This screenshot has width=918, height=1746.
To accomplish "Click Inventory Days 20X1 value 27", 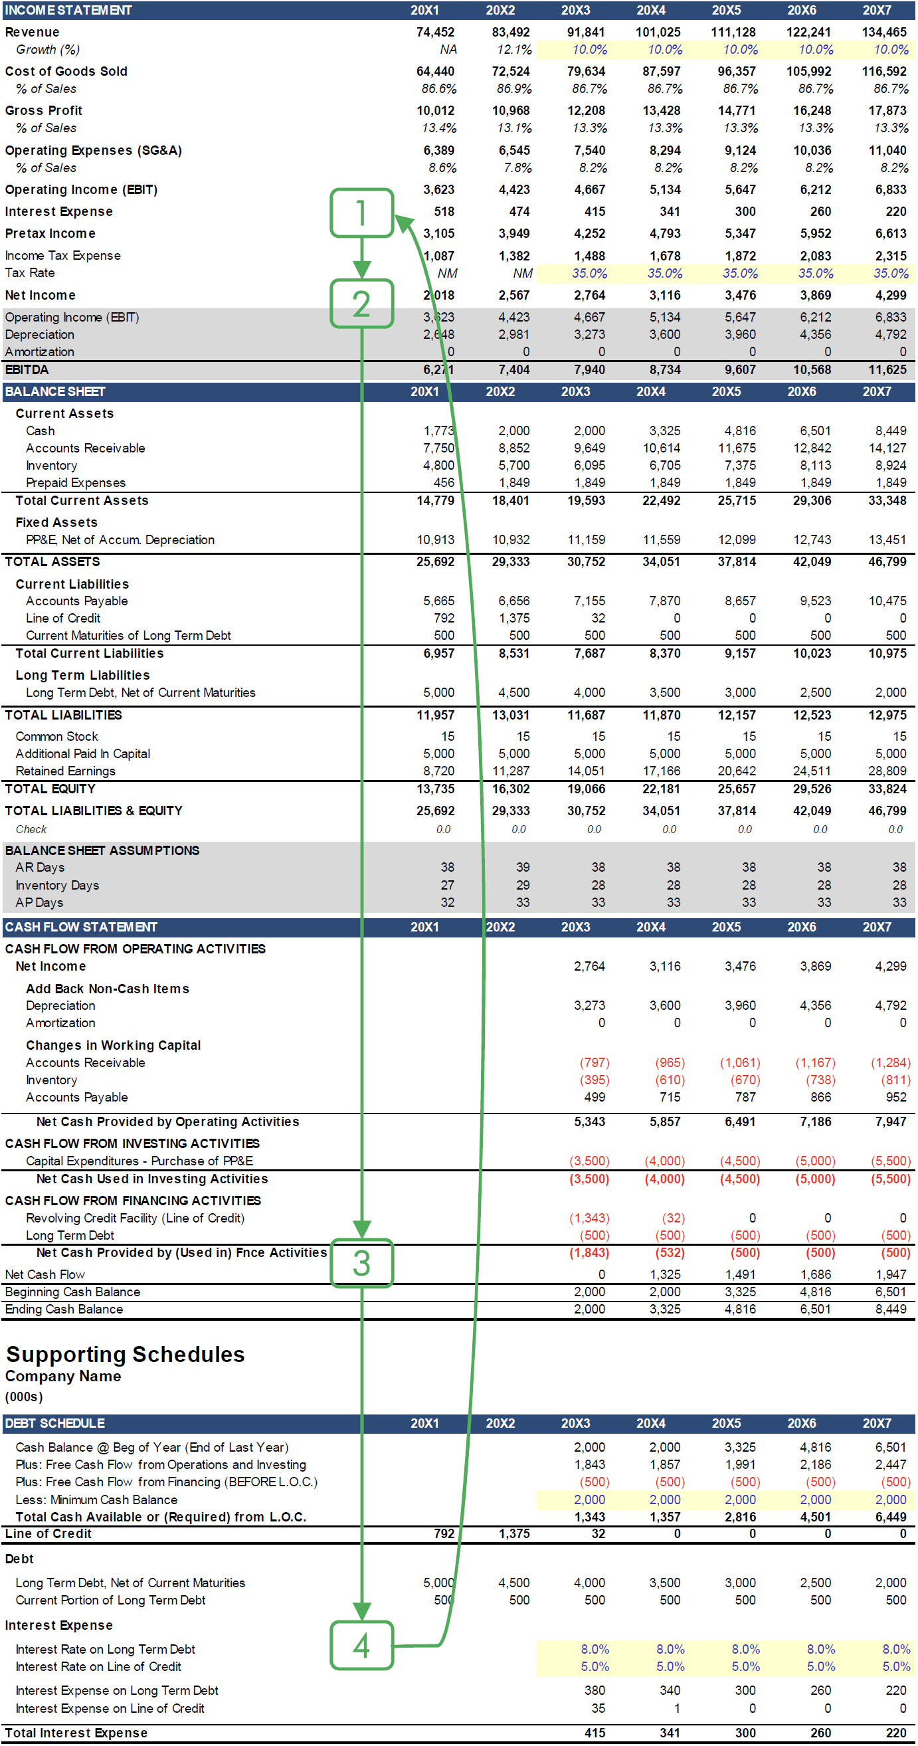I will point(448,885).
